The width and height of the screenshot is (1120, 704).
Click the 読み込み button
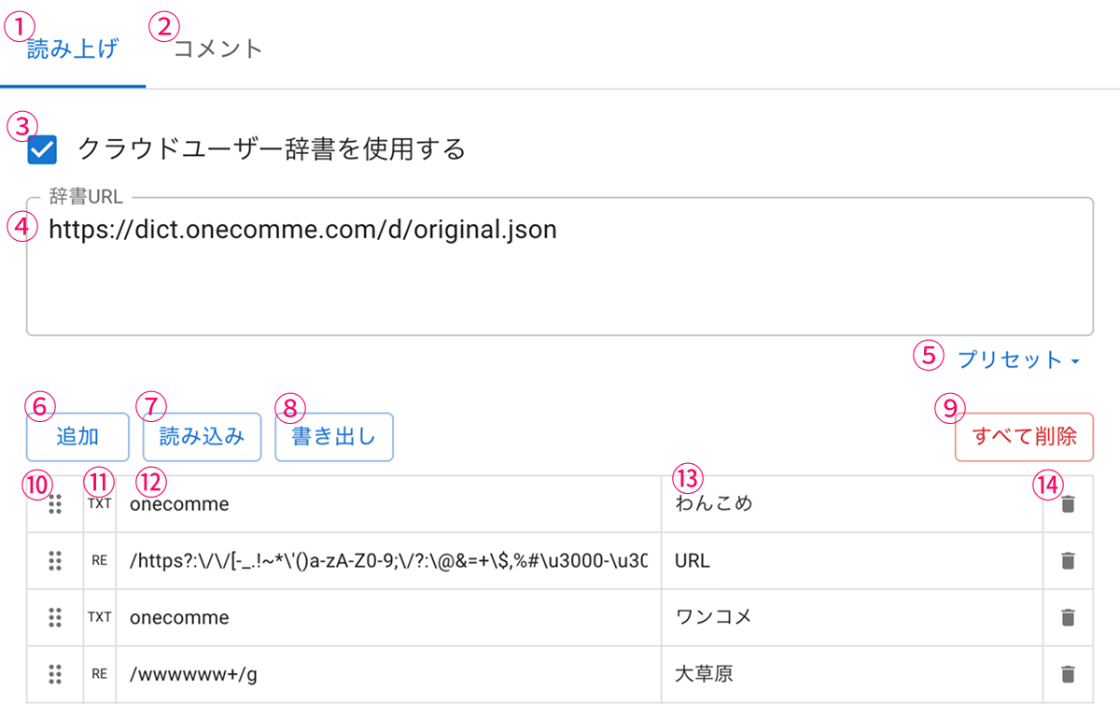[x=202, y=437]
